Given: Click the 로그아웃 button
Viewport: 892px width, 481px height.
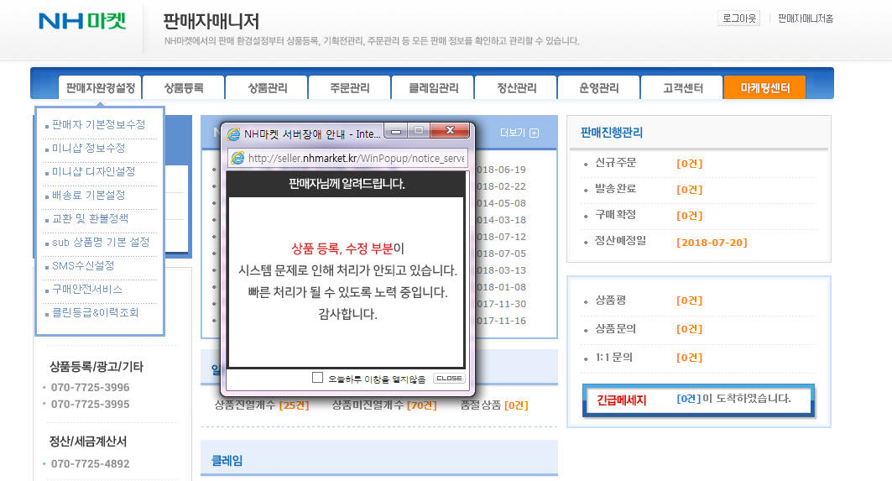Looking at the screenshot, I should tap(739, 18).
